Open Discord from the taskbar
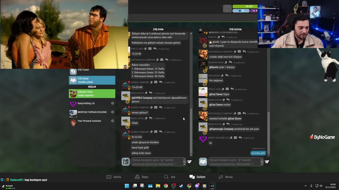This screenshot has width=339, height=190. tap(197, 186)
